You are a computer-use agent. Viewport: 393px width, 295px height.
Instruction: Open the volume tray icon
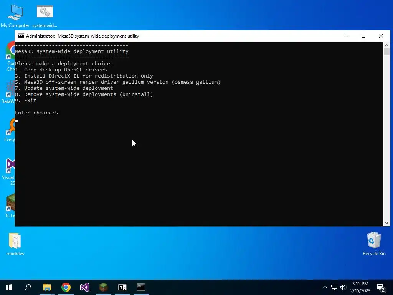click(343, 287)
